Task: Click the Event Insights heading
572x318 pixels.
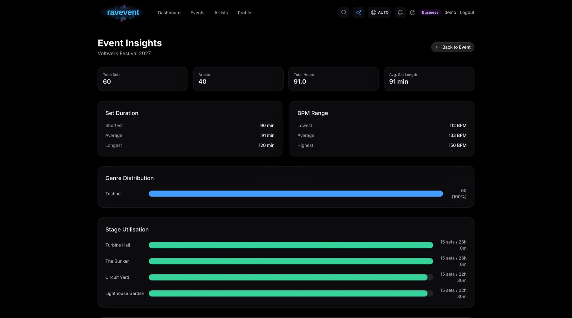Action: (x=130, y=43)
